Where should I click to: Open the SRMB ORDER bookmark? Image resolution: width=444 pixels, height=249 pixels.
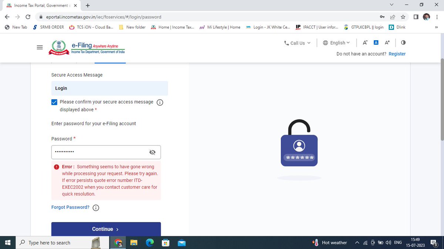(48, 27)
